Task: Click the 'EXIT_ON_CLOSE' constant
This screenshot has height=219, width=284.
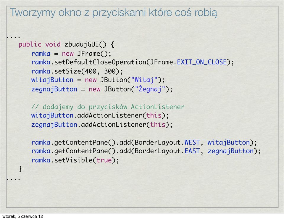Action: tap(202, 62)
